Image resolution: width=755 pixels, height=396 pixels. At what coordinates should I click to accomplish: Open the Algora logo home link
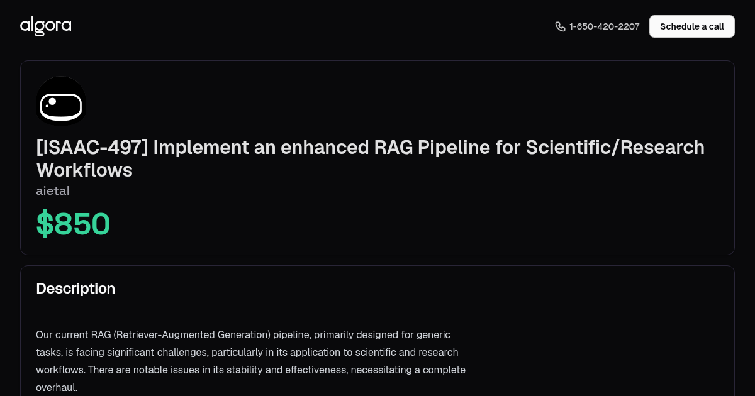pos(45,26)
